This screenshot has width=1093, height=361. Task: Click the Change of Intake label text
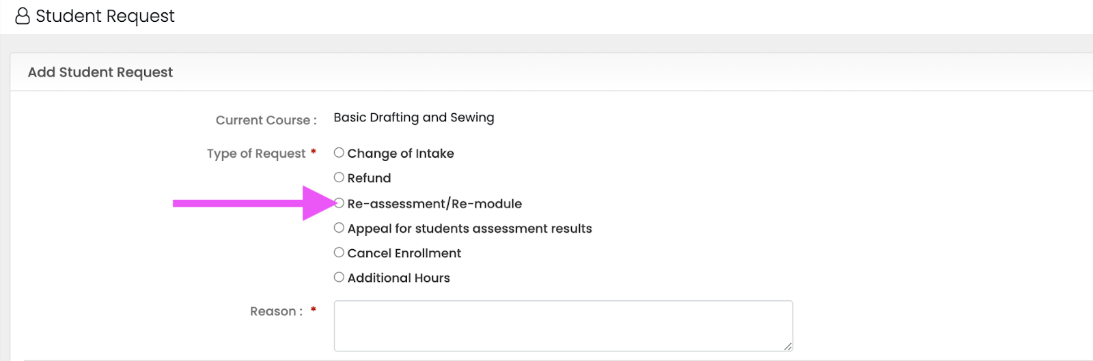[x=400, y=154]
